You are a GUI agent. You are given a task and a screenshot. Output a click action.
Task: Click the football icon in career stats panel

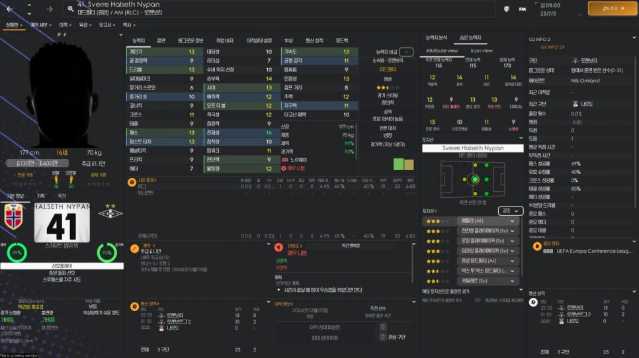(533, 302)
